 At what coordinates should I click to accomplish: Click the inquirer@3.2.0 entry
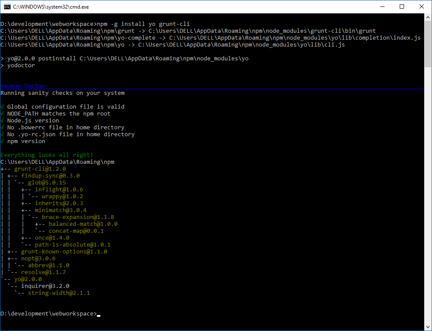point(45,286)
